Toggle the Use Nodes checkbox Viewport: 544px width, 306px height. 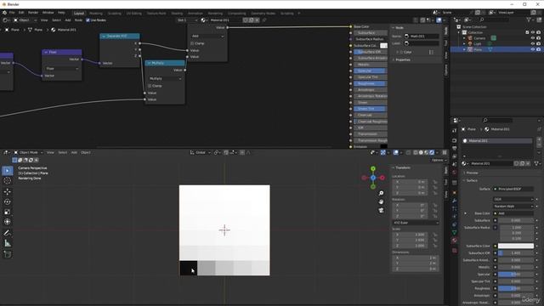point(88,20)
